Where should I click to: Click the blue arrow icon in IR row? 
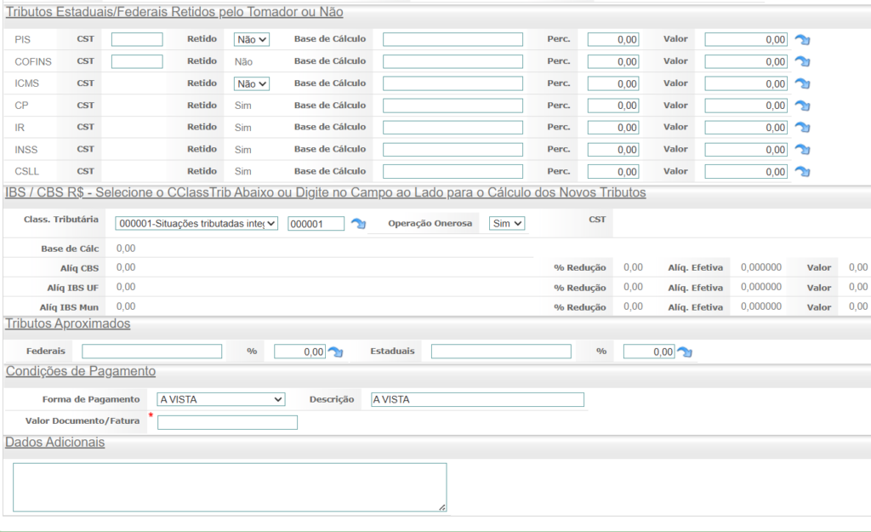coord(802,128)
